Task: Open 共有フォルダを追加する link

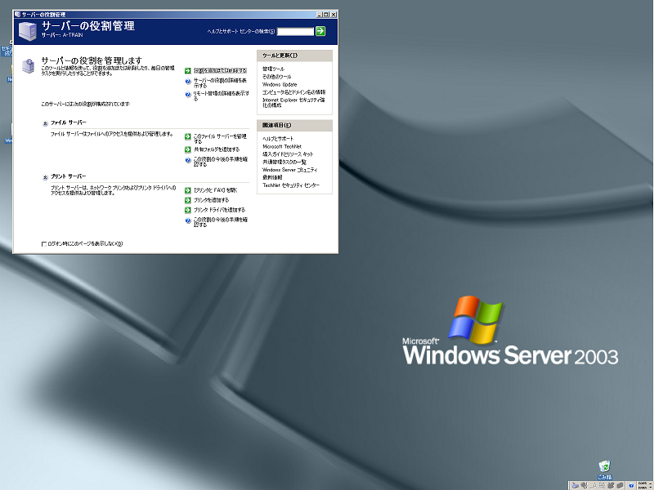Action: pyautogui.click(x=217, y=149)
